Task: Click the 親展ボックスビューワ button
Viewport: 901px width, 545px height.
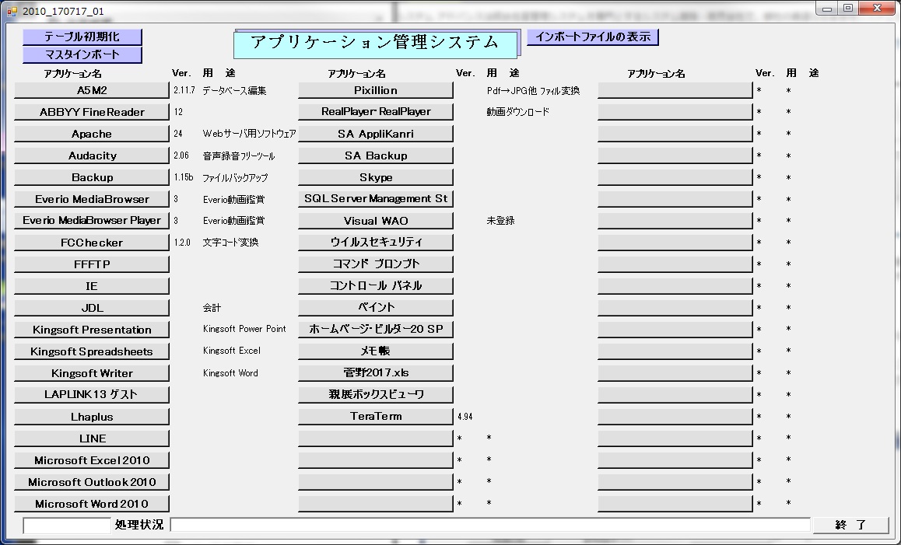Action: (376, 394)
